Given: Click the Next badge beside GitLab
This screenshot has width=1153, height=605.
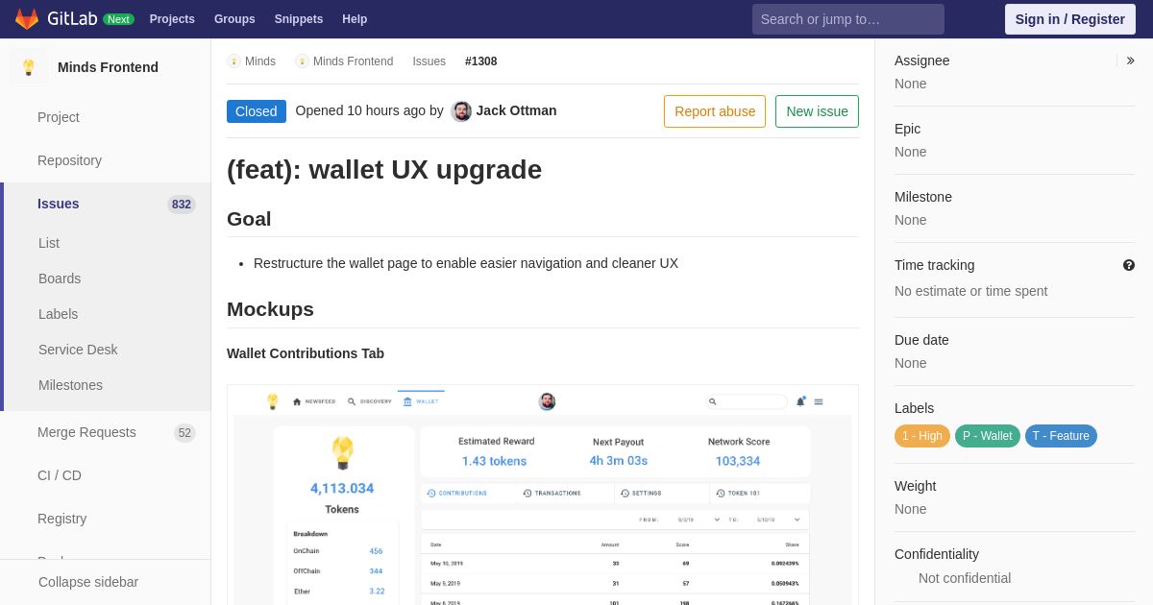Looking at the screenshot, I should click(118, 19).
